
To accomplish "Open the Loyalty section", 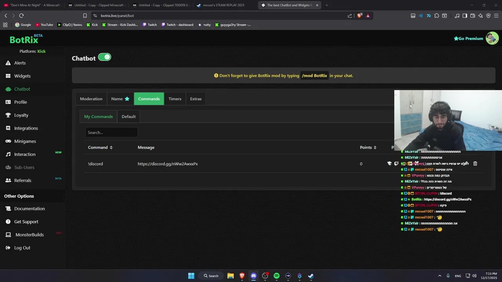I will [x=21, y=115].
